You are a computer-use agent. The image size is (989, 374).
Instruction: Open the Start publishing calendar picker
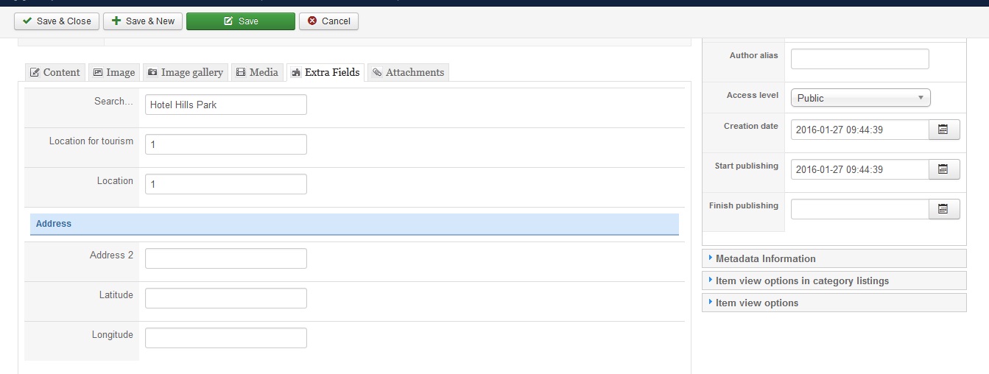[x=943, y=169]
